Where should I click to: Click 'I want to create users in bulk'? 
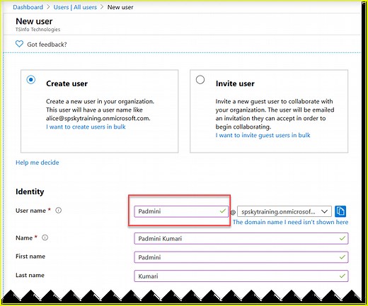(86, 126)
